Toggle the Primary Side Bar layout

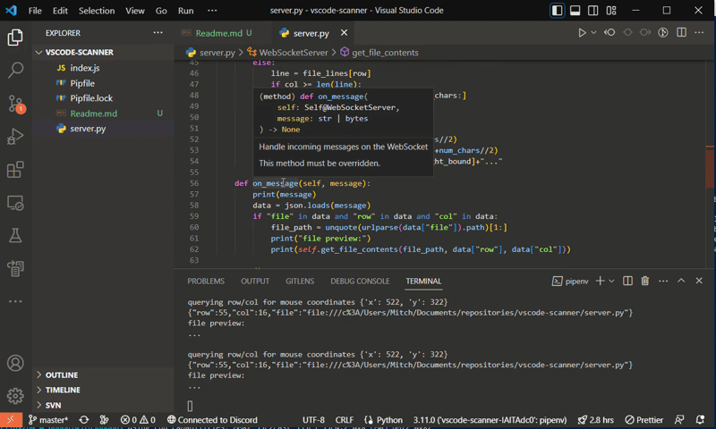click(557, 11)
